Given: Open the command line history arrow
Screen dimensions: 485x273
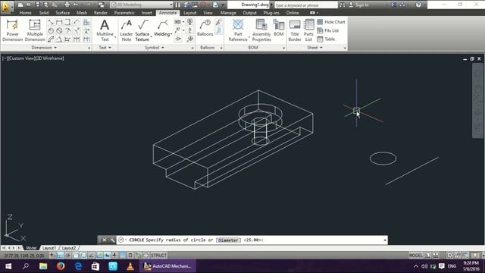Looking at the screenshot, I should (385, 240).
